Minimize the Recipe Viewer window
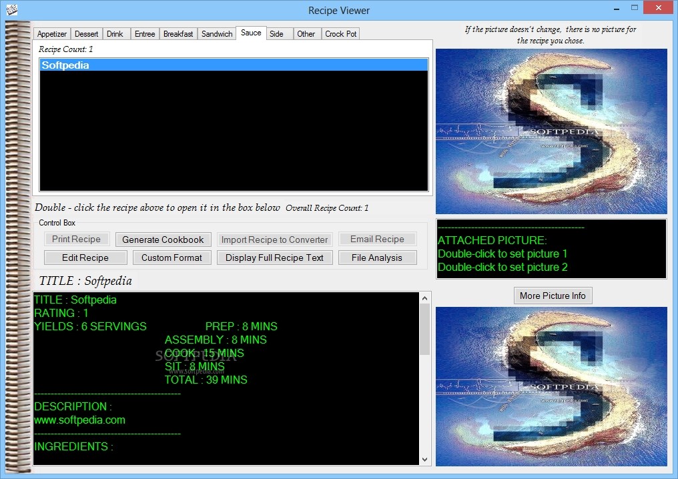 (617, 8)
